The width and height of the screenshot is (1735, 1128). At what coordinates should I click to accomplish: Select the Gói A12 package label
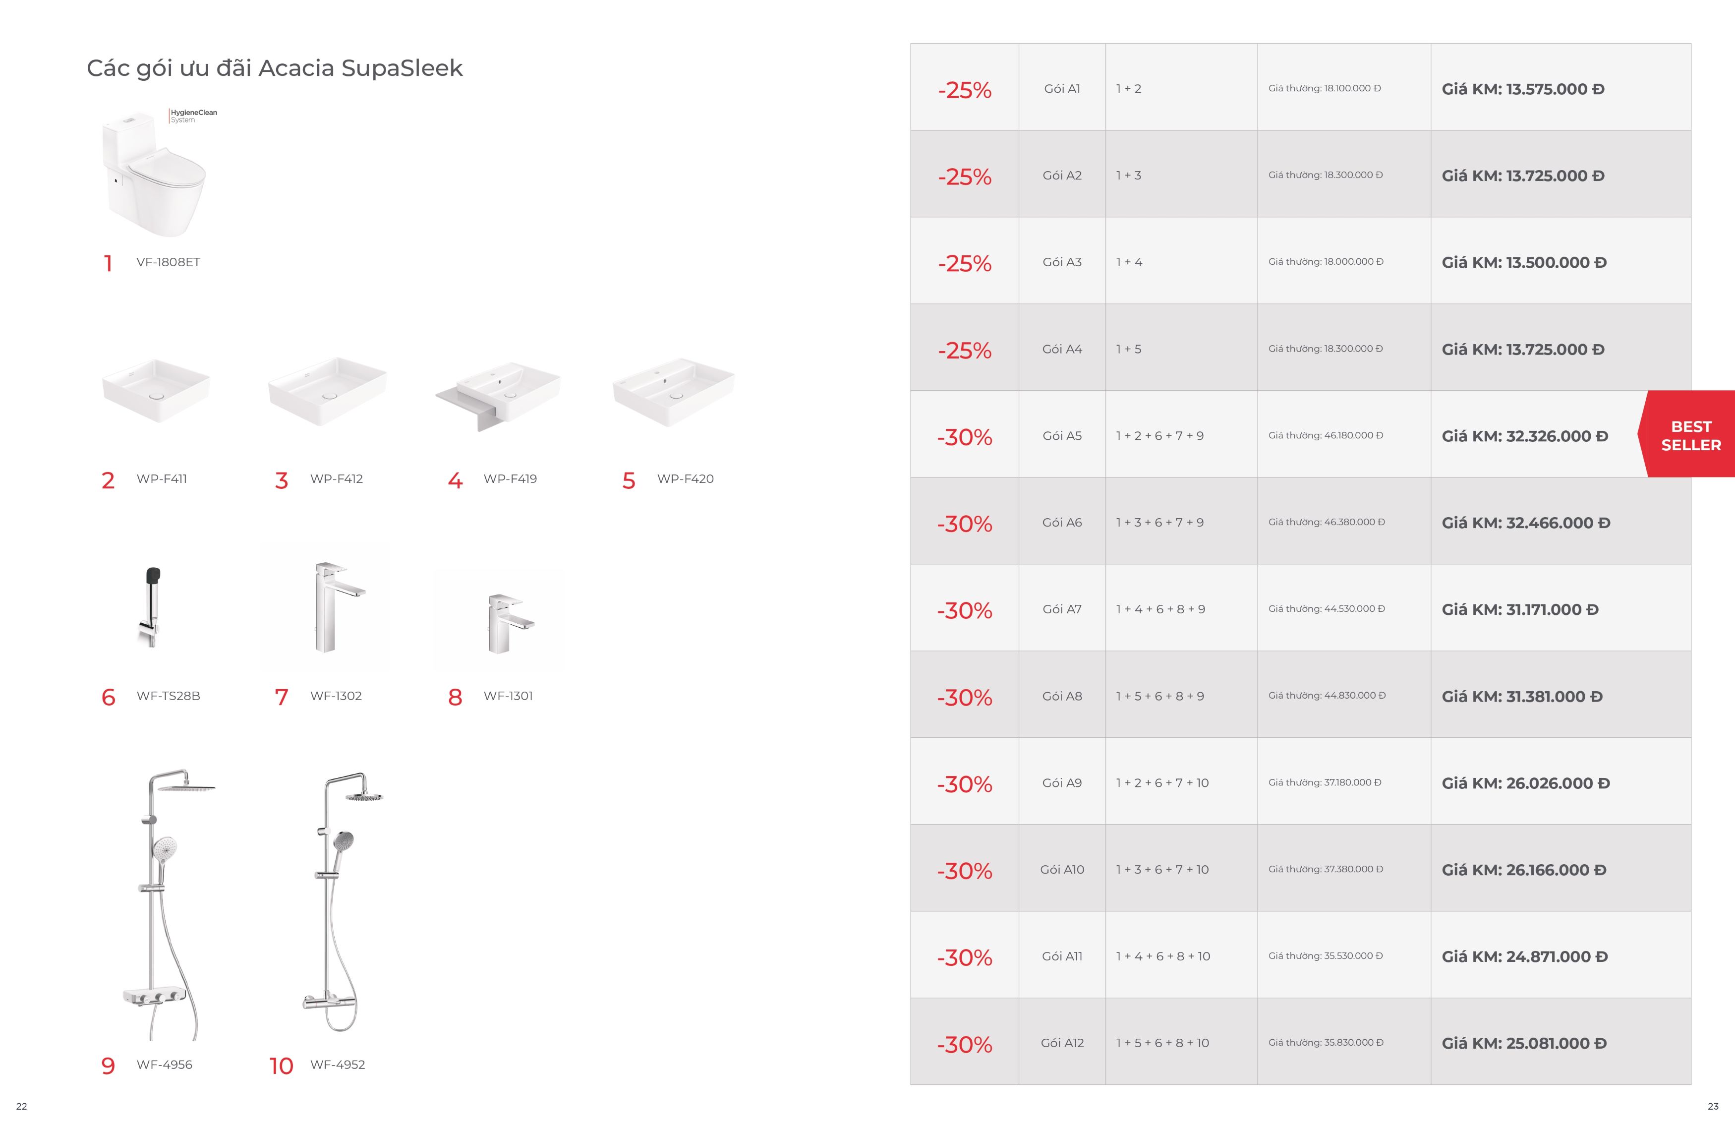(1061, 1043)
